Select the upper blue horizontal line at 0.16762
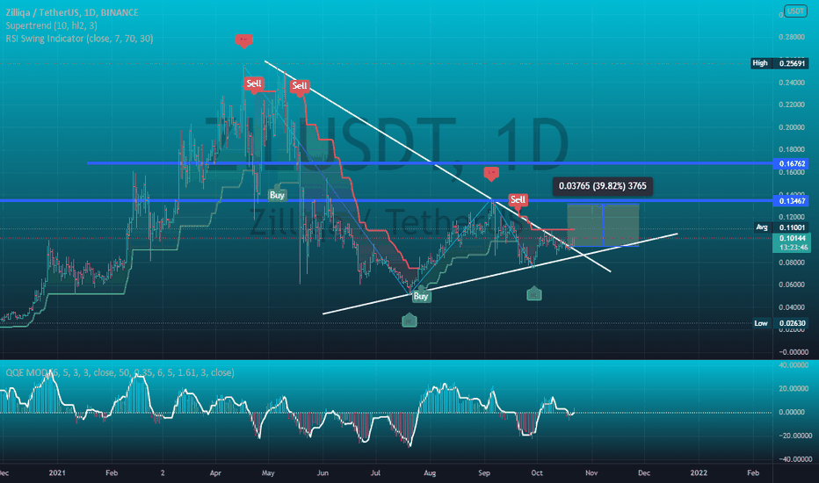The width and height of the screenshot is (819, 483). (430, 163)
